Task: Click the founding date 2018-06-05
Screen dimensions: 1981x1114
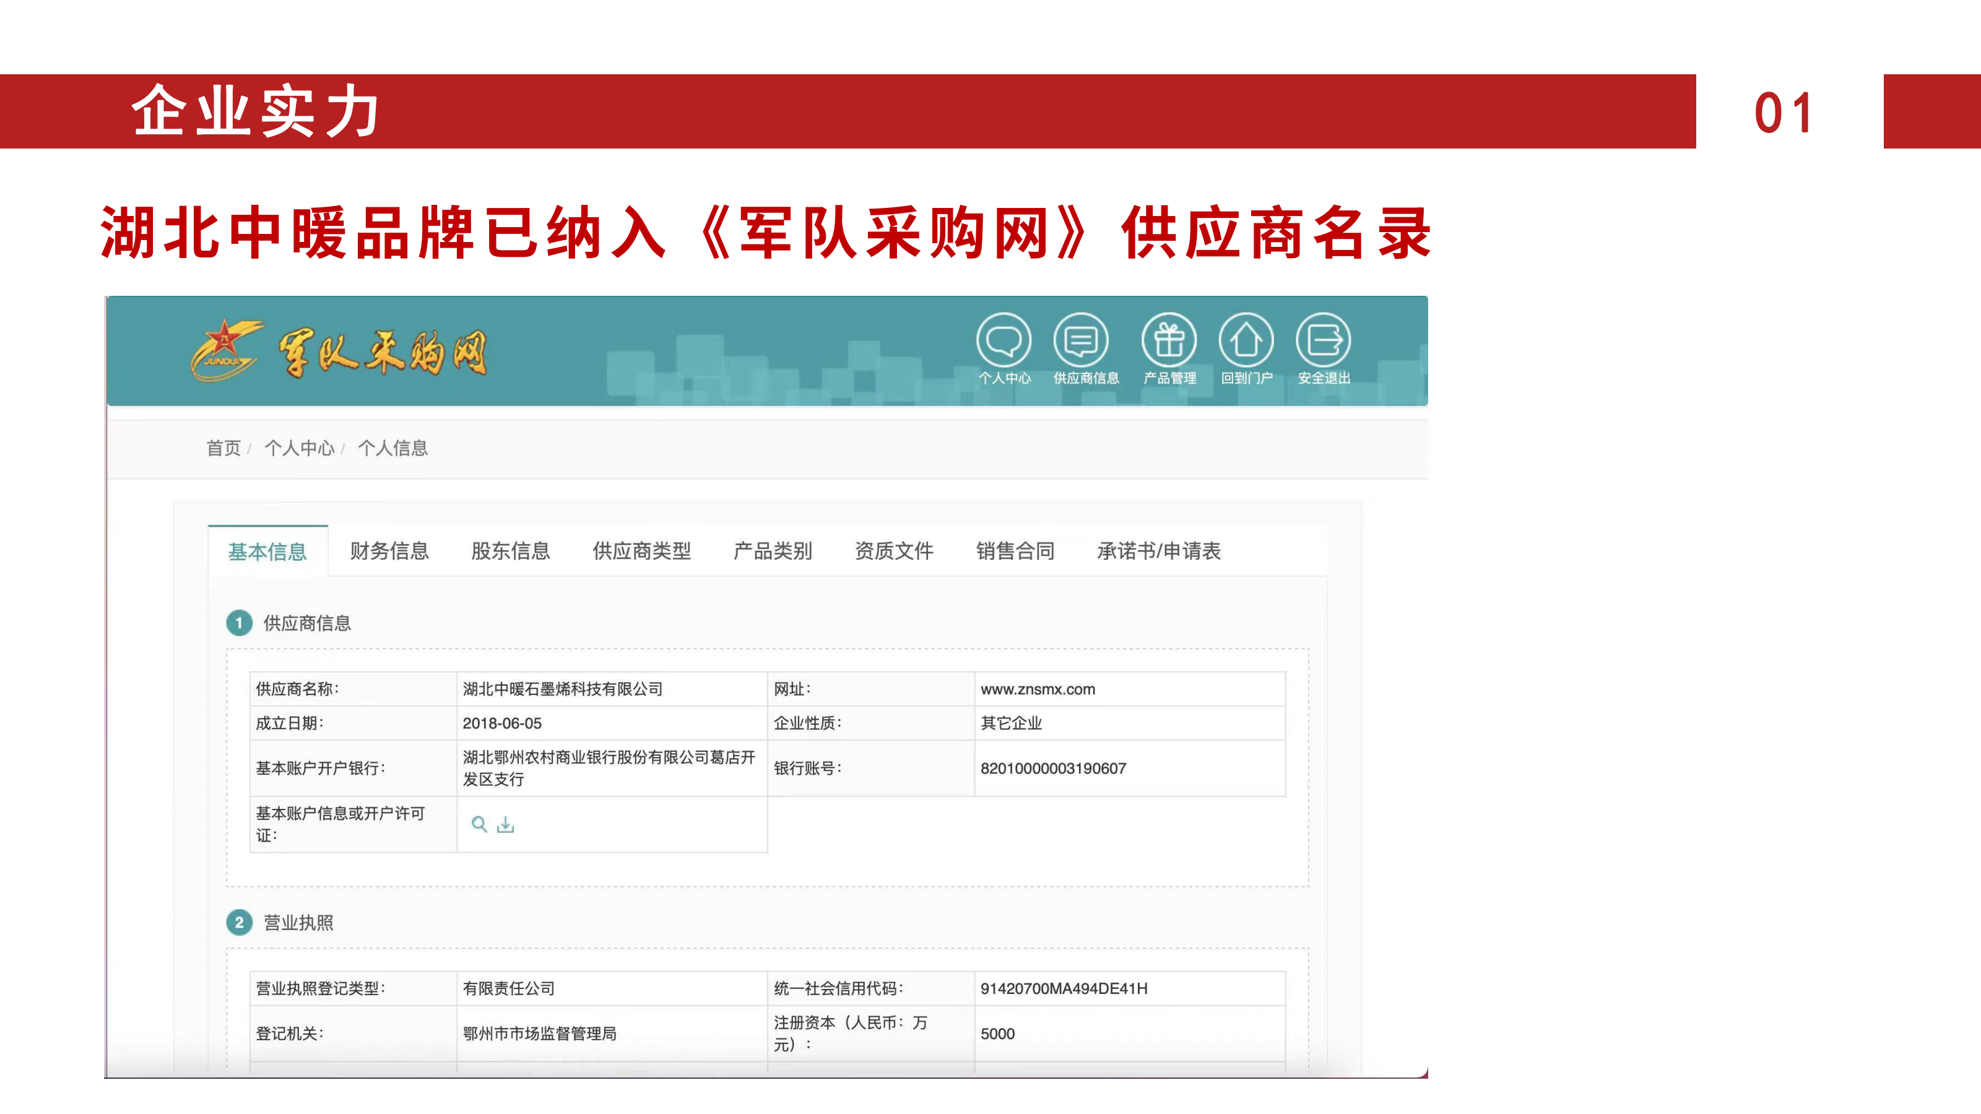Action: click(x=502, y=723)
